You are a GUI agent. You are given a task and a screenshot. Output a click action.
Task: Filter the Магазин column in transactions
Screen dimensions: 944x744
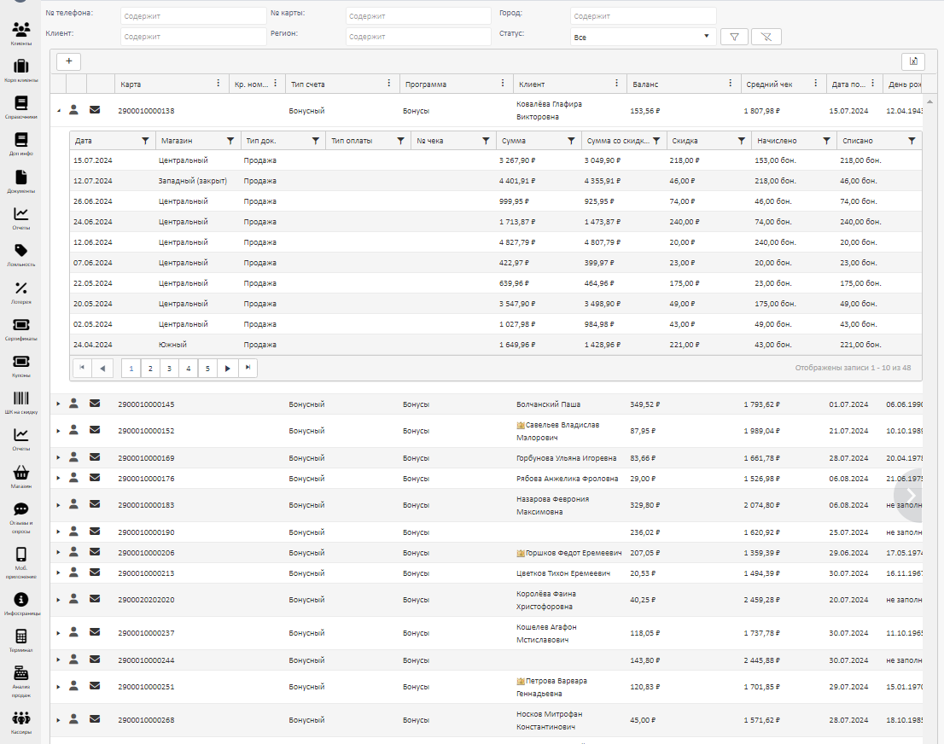tap(230, 141)
